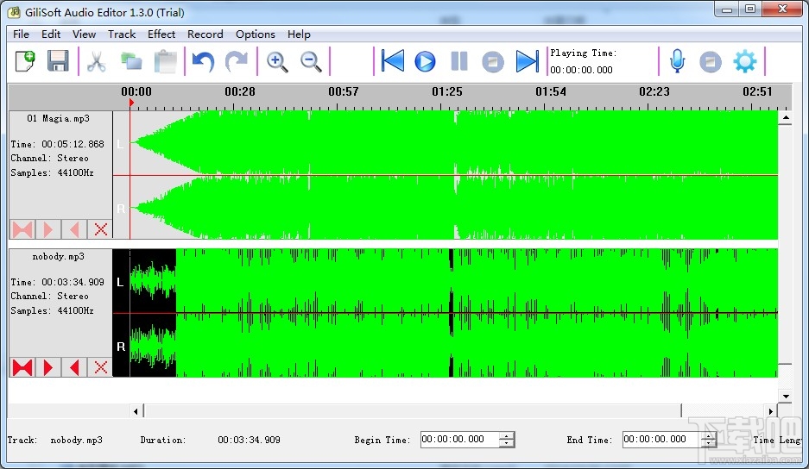Click the Save floppy disk icon
809x469 pixels.
(58, 61)
